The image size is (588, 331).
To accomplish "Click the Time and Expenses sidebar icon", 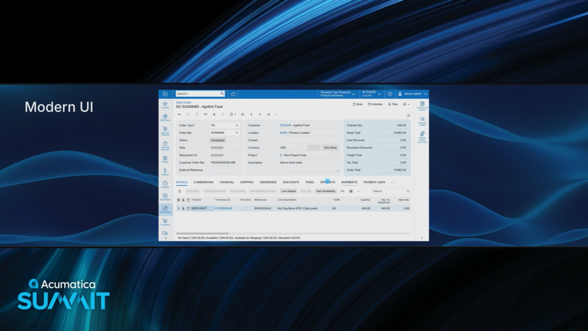I will click(x=165, y=144).
